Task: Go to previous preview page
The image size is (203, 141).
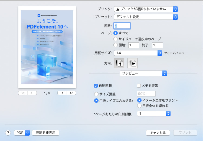Action: (32, 93)
